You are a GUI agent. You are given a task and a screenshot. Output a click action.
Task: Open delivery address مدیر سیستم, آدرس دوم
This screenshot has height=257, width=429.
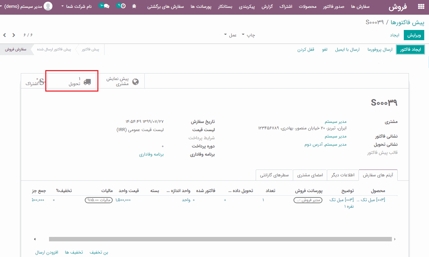tap(325, 144)
